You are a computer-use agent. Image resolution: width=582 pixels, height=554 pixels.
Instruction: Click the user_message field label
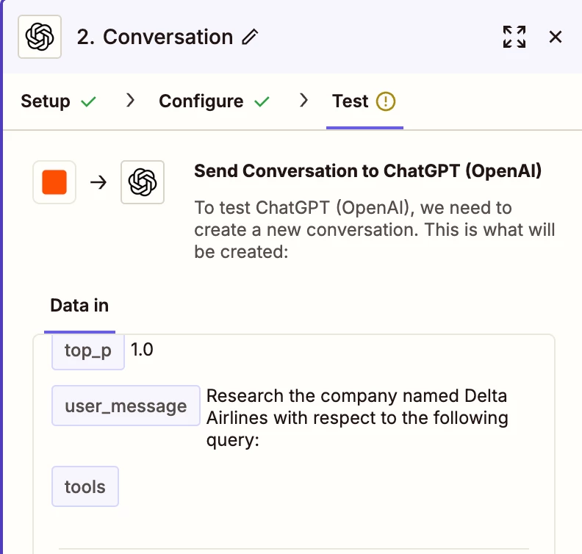point(126,406)
